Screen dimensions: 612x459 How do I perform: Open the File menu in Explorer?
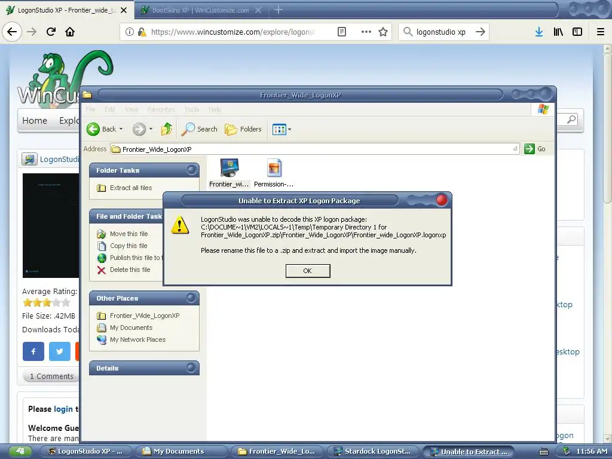tap(90, 109)
